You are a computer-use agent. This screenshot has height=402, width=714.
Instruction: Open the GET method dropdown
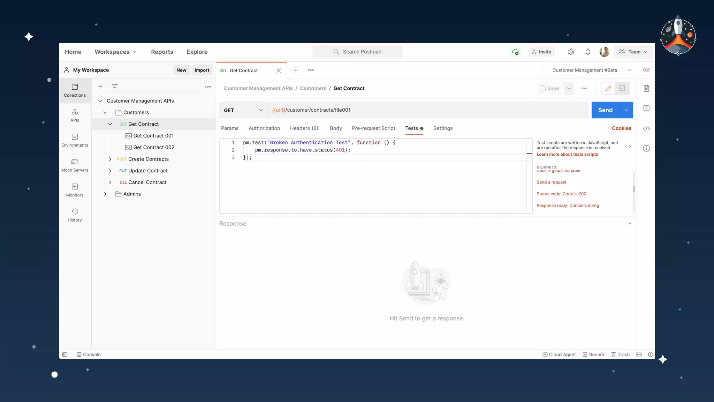pyautogui.click(x=243, y=110)
